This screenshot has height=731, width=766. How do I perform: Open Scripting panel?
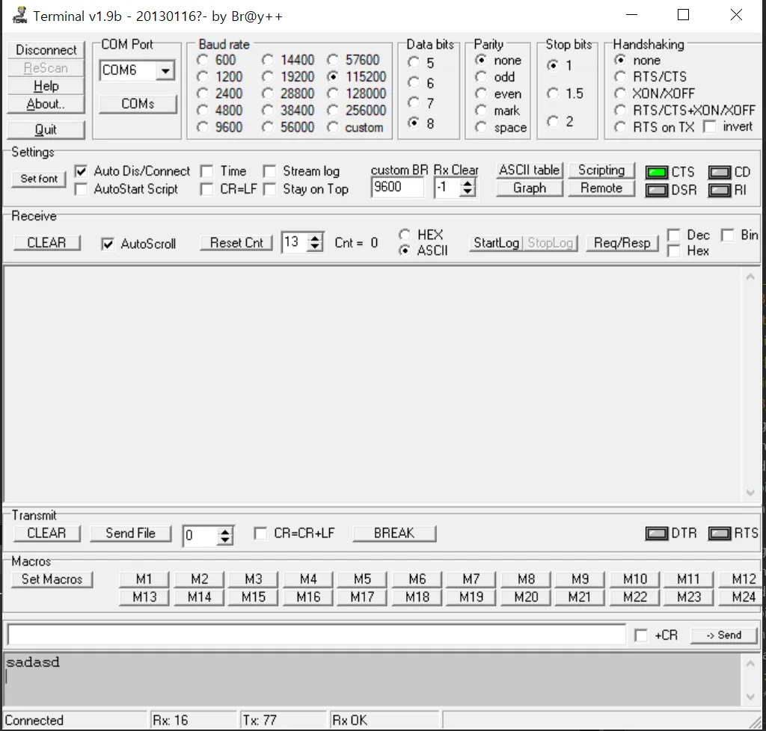coord(601,170)
